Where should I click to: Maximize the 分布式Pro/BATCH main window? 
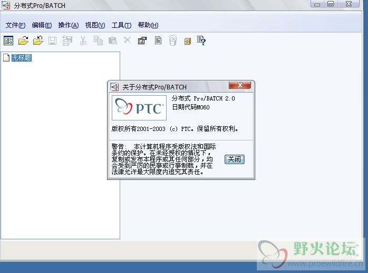pos(331,4)
